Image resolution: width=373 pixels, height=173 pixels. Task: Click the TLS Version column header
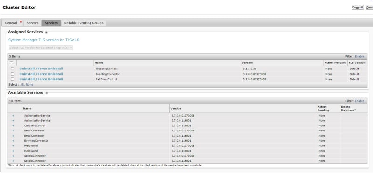[357, 63]
